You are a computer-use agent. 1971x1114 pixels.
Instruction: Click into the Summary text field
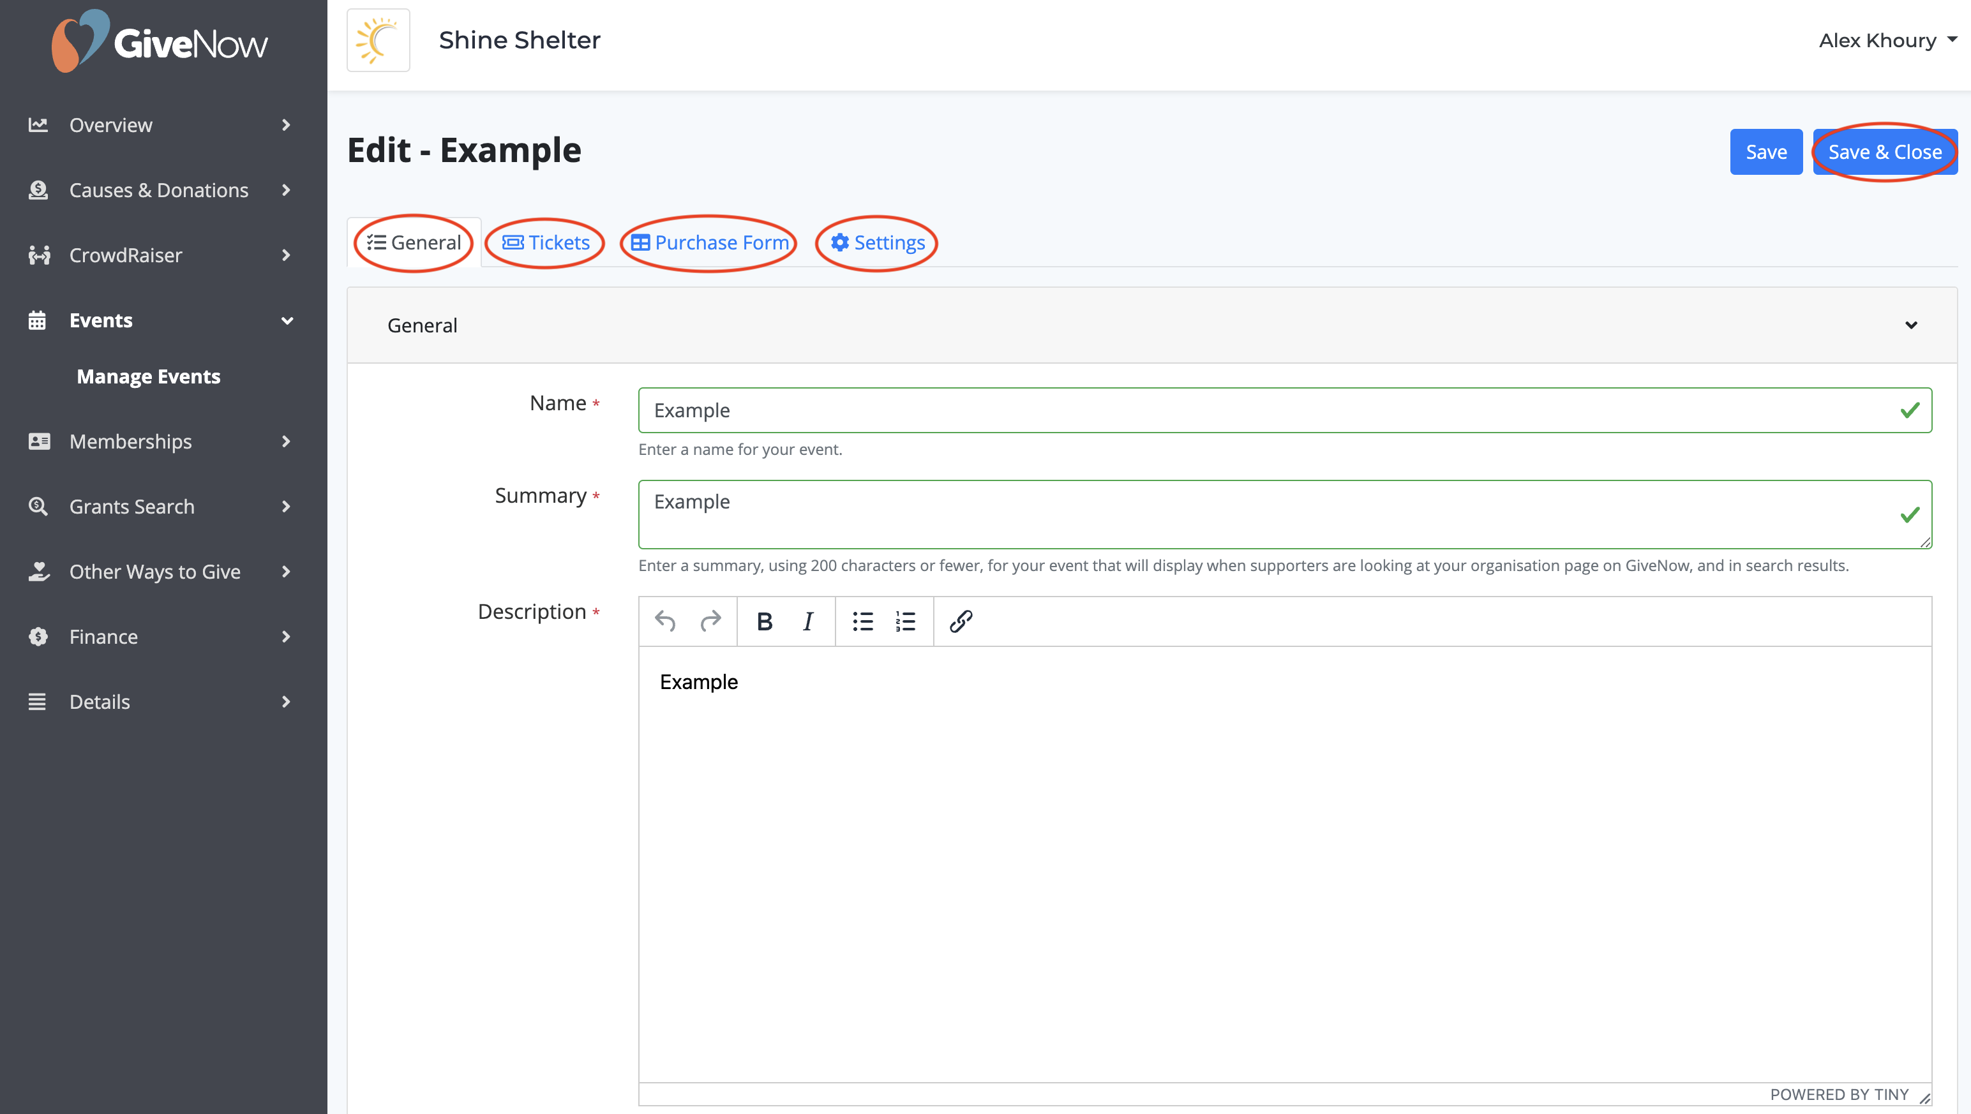[x=1271, y=514]
